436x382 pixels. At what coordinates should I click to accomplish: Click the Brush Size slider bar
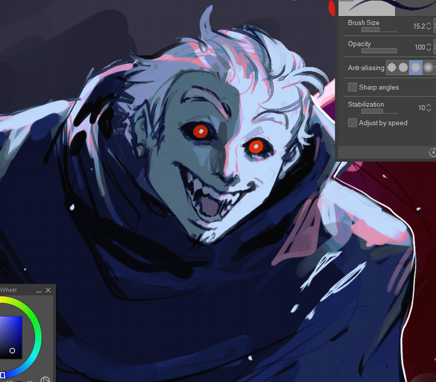coord(379,30)
